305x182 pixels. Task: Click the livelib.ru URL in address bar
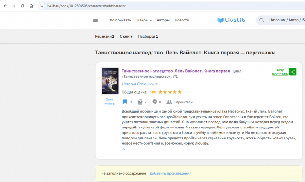pyautogui.click(x=86, y=6)
